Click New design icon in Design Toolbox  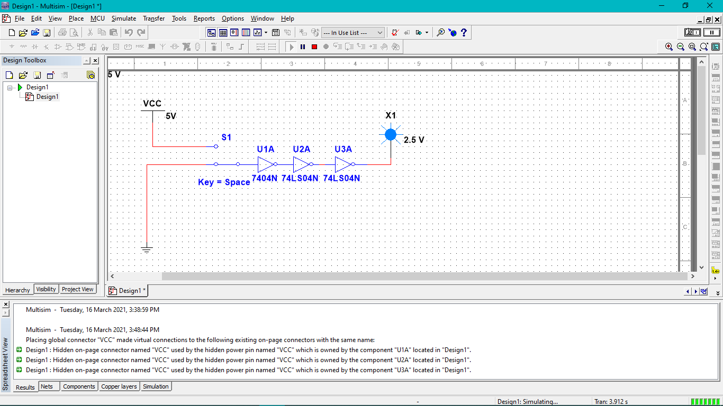tap(9, 75)
